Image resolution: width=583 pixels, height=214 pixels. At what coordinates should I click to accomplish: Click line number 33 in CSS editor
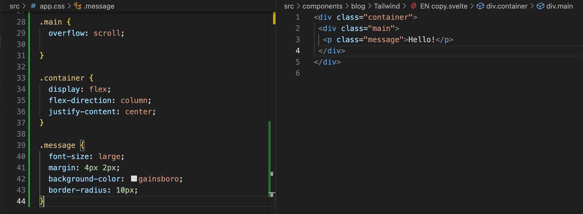[21, 78]
